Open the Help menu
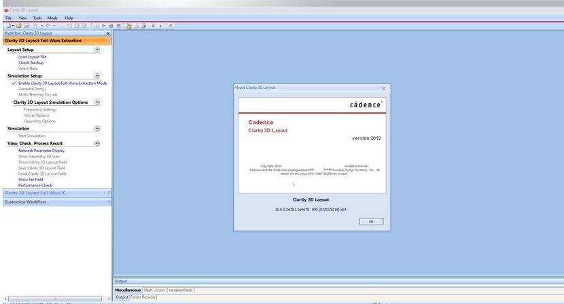The height and width of the screenshot is (304, 564). 69,18
